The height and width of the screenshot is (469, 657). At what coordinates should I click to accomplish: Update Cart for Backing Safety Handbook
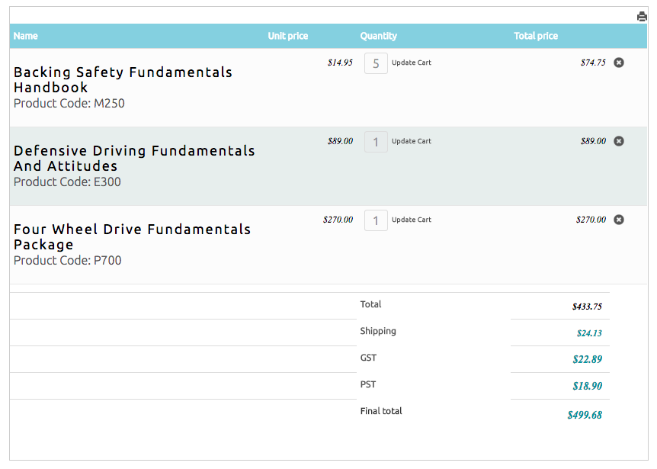(412, 63)
